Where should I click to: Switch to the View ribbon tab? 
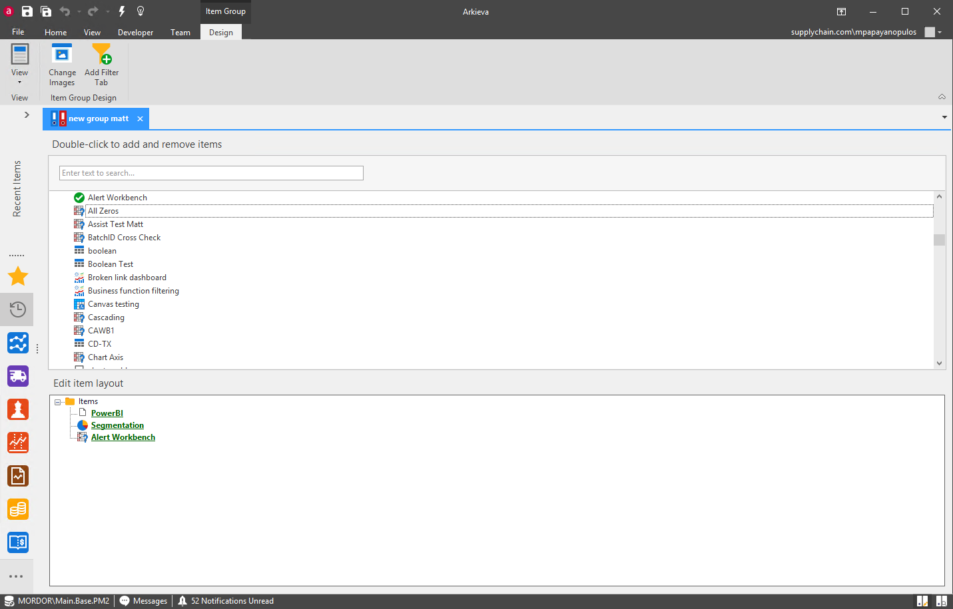click(92, 32)
